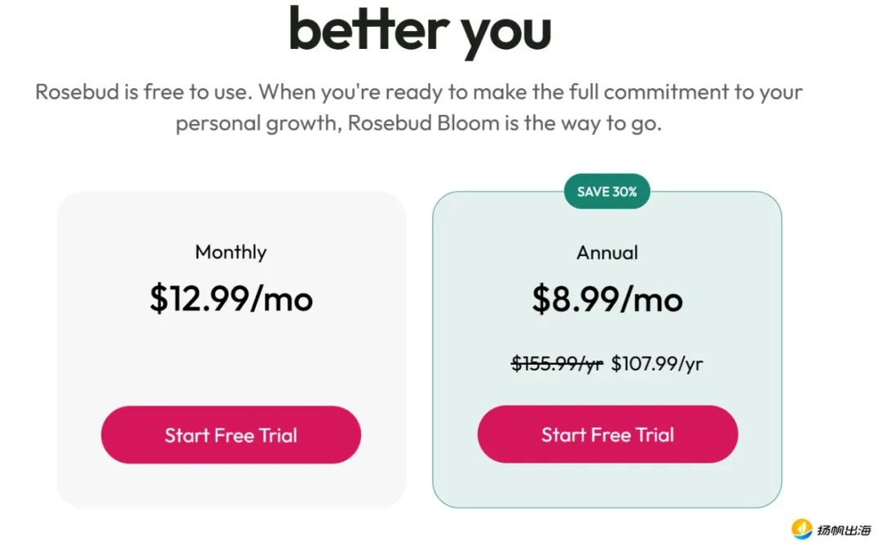Click the $107.99/yr discounted yearly price
882x550 pixels.
(x=657, y=363)
